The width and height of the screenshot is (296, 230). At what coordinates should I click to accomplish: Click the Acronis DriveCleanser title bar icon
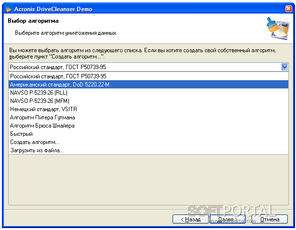click(8, 9)
